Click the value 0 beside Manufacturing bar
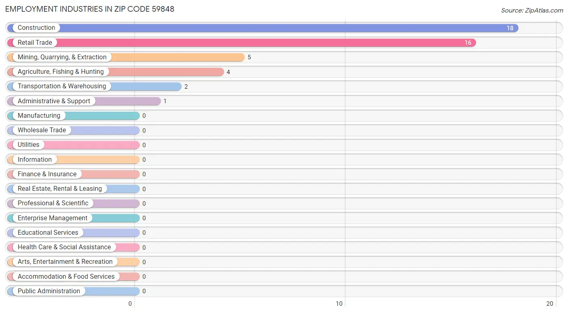Screen dimensions: 568x313 click(x=144, y=116)
